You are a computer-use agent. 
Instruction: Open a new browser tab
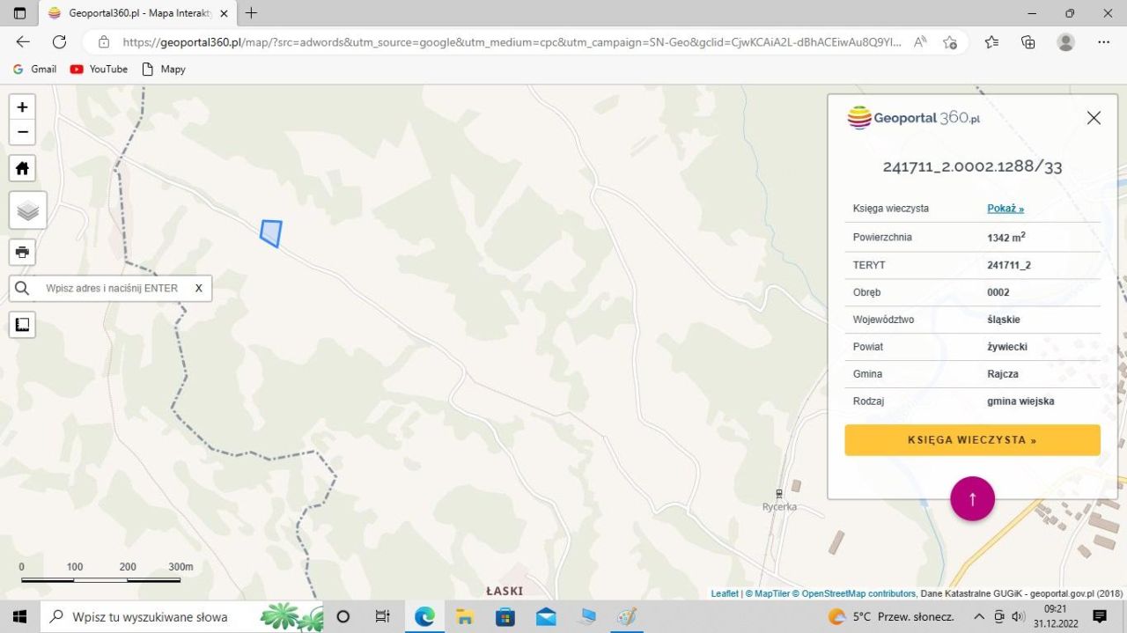coord(252,13)
